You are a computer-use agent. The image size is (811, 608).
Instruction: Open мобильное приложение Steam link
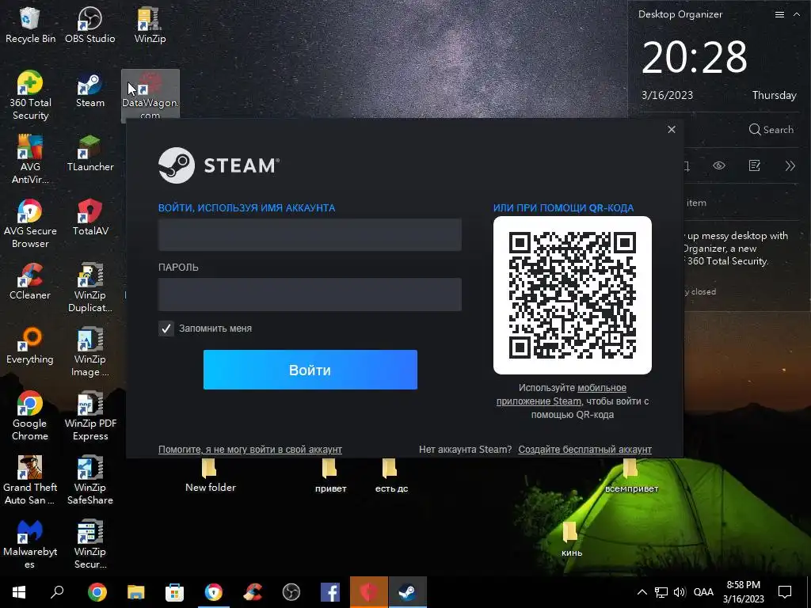[562, 394]
